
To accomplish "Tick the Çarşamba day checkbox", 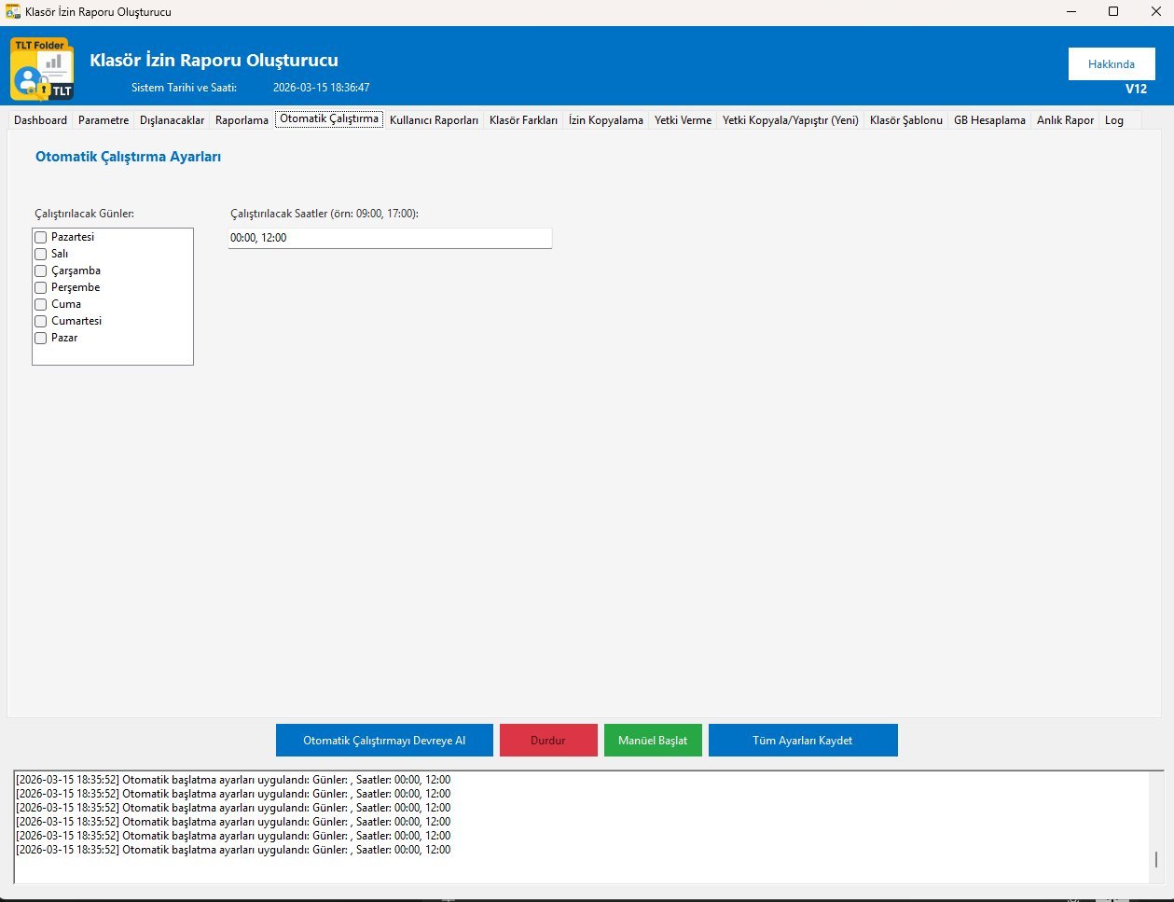I will point(41,271).
